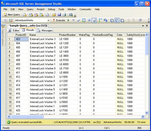Open the Project menu
Image resolution: width=151 pixels, height=131 pixels.
click(40, 9)
